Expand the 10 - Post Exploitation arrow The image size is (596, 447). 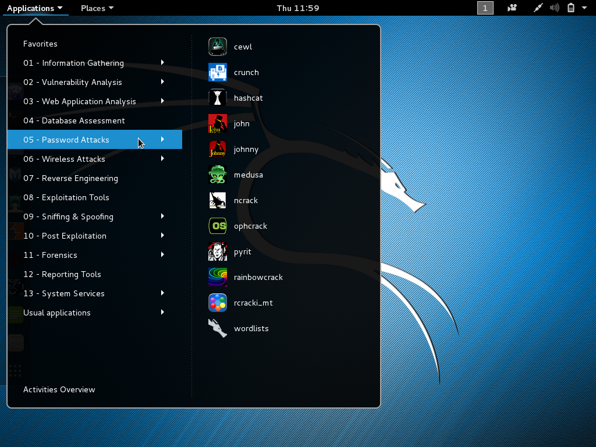pos(162,235)
